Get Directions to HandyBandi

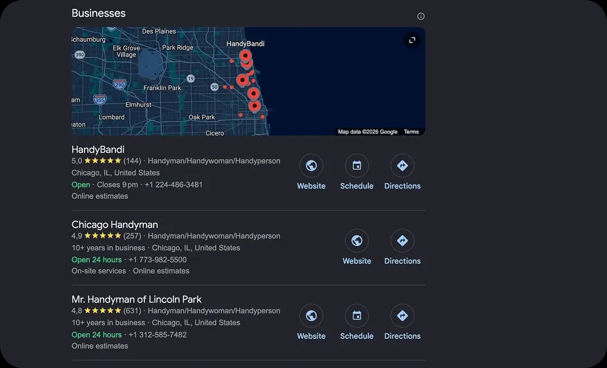pyautogui.click(x=402, y=166)
